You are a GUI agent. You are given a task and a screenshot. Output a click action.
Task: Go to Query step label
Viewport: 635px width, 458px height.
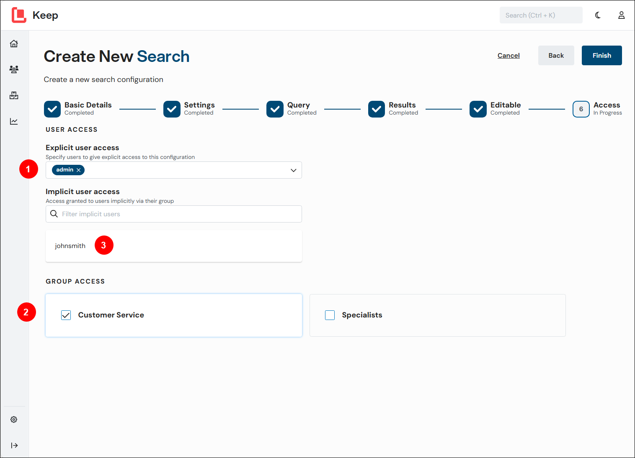click(x=299, y=105)
